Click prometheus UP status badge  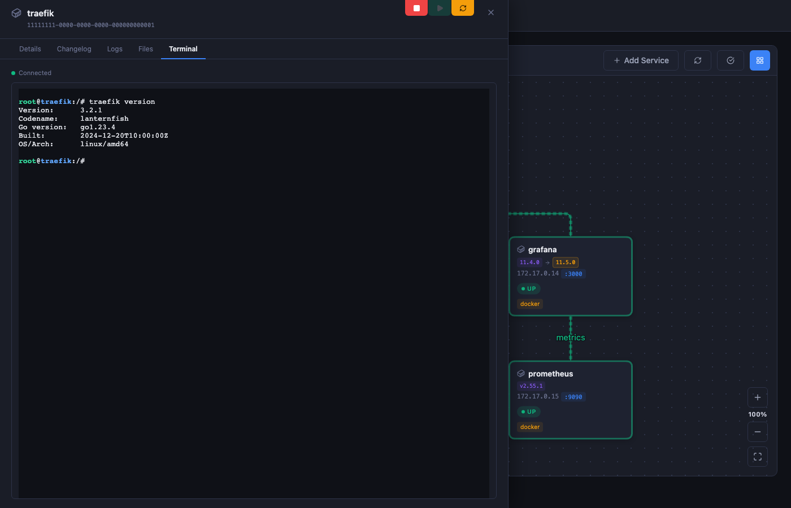click(x=529, y=411)
